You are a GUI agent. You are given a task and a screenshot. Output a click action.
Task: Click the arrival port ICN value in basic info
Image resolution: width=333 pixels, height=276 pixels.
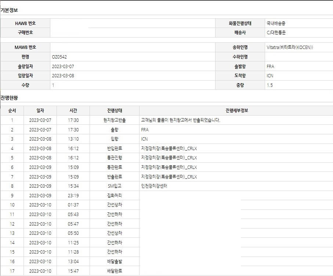tap(270, 75)
